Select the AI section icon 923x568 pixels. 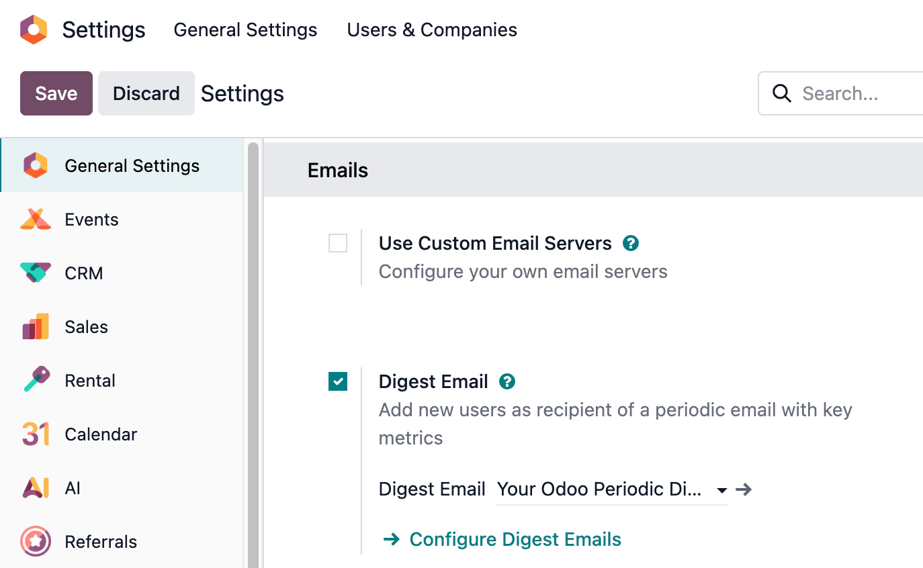[35, 487]
